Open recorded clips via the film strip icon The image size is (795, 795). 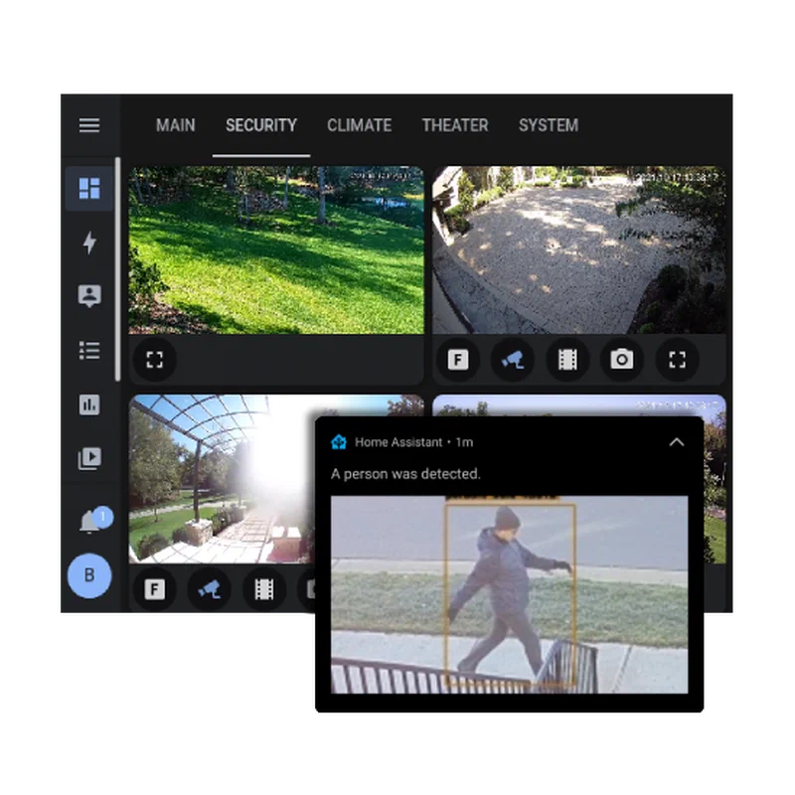click(566, 360)
